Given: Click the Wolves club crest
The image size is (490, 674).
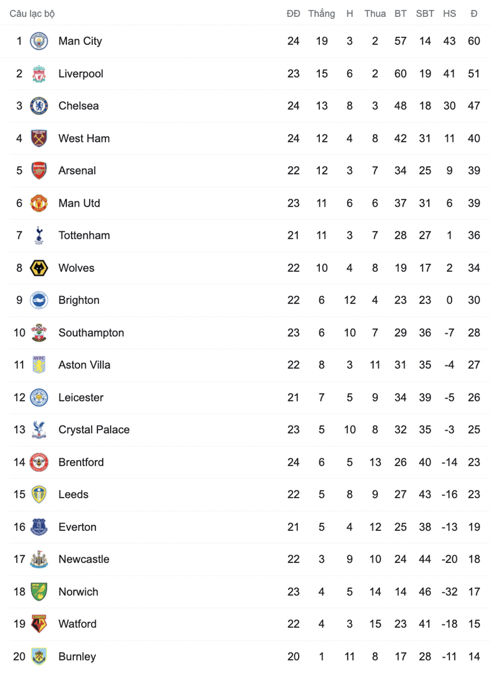Looking at the screenshot, I should point(39,268).
